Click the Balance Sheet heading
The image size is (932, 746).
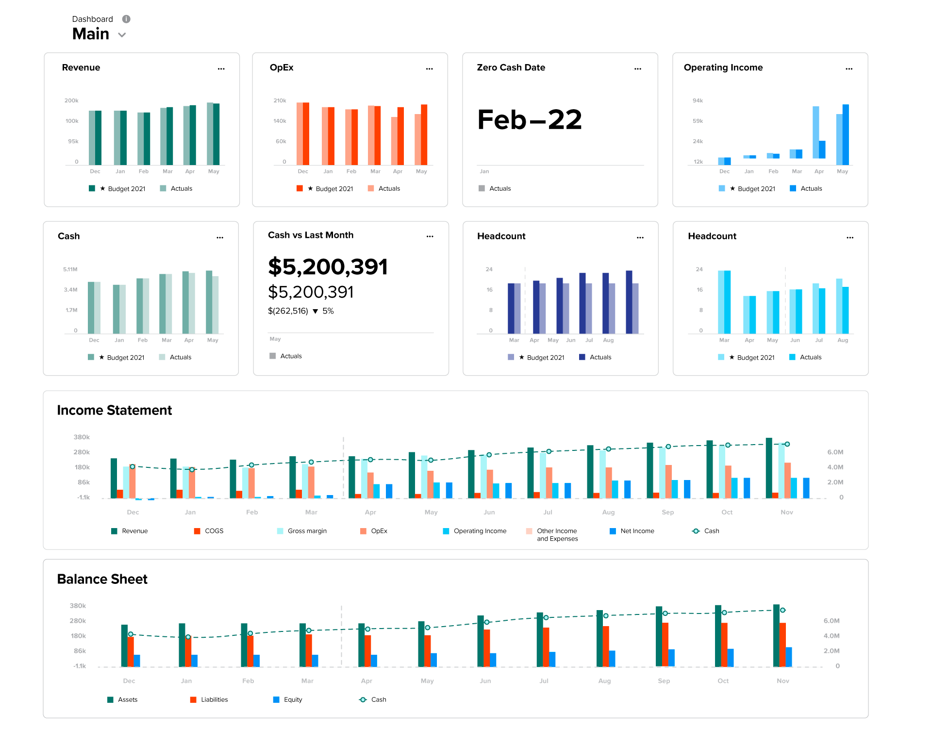[x=102, y=579]
